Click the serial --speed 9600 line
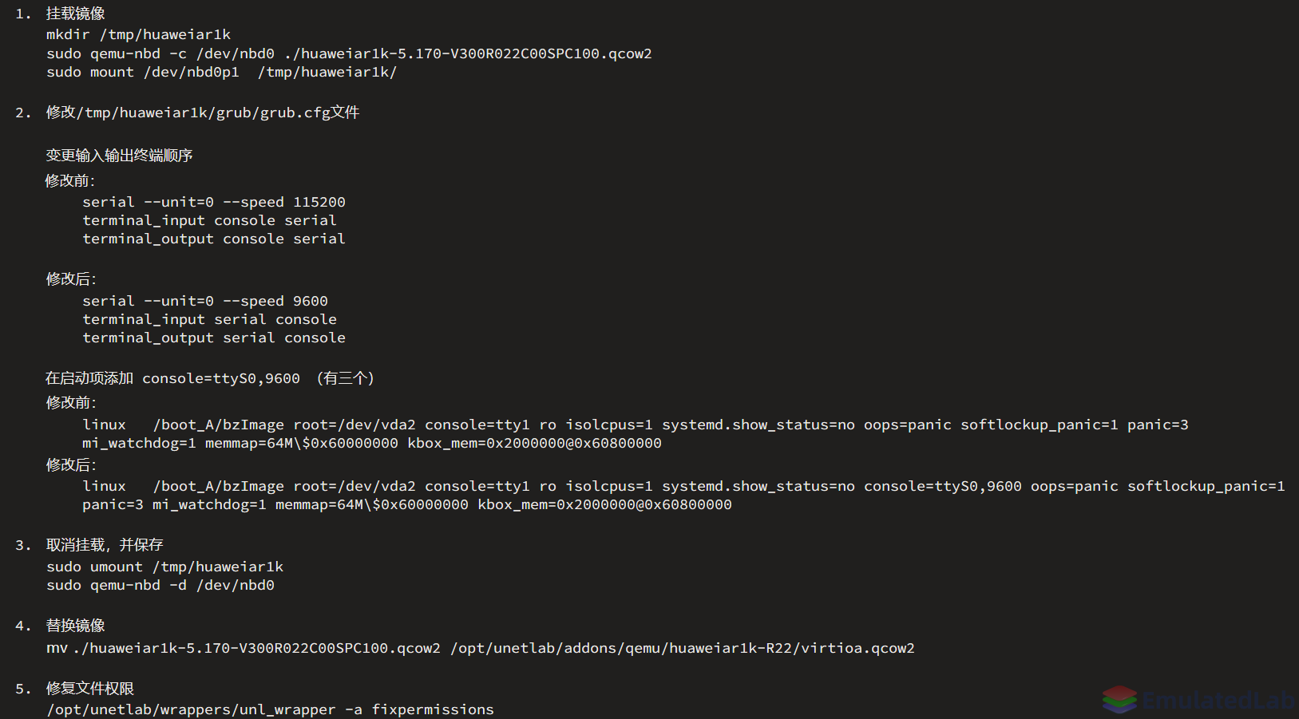Image resolution: width=1299 pixels, height=719 pixels. [205, 301]
